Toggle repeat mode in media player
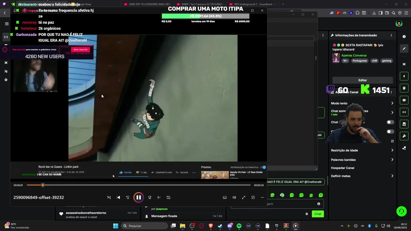The height and width of the screenshot is (231, 411). 168,197
